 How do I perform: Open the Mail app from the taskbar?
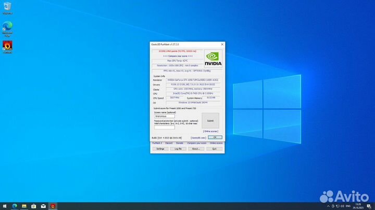(x=43, y=206)
